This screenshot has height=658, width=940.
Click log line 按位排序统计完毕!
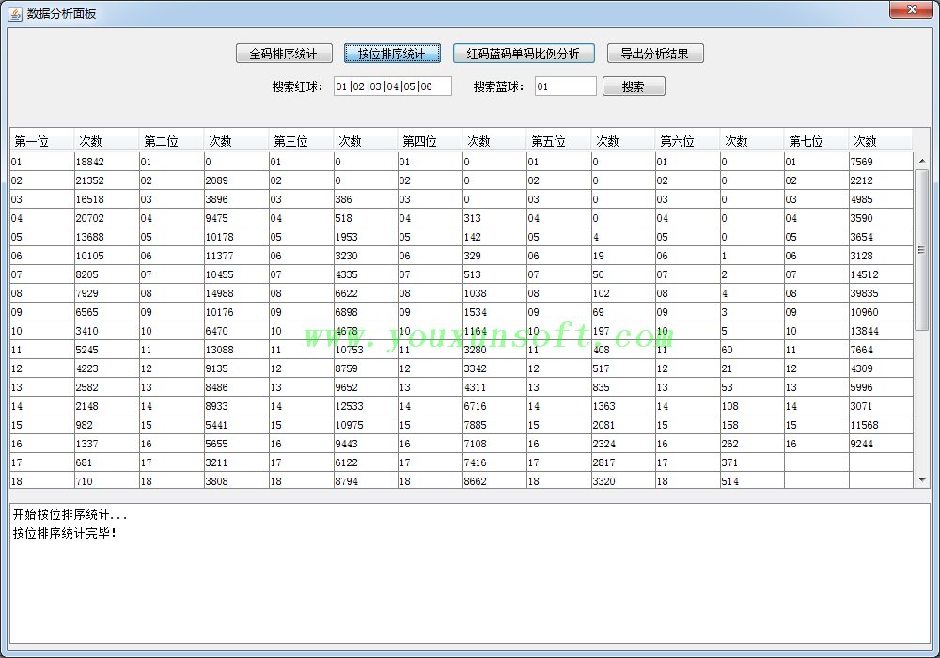pyautogui.click(x=65, y=533)
